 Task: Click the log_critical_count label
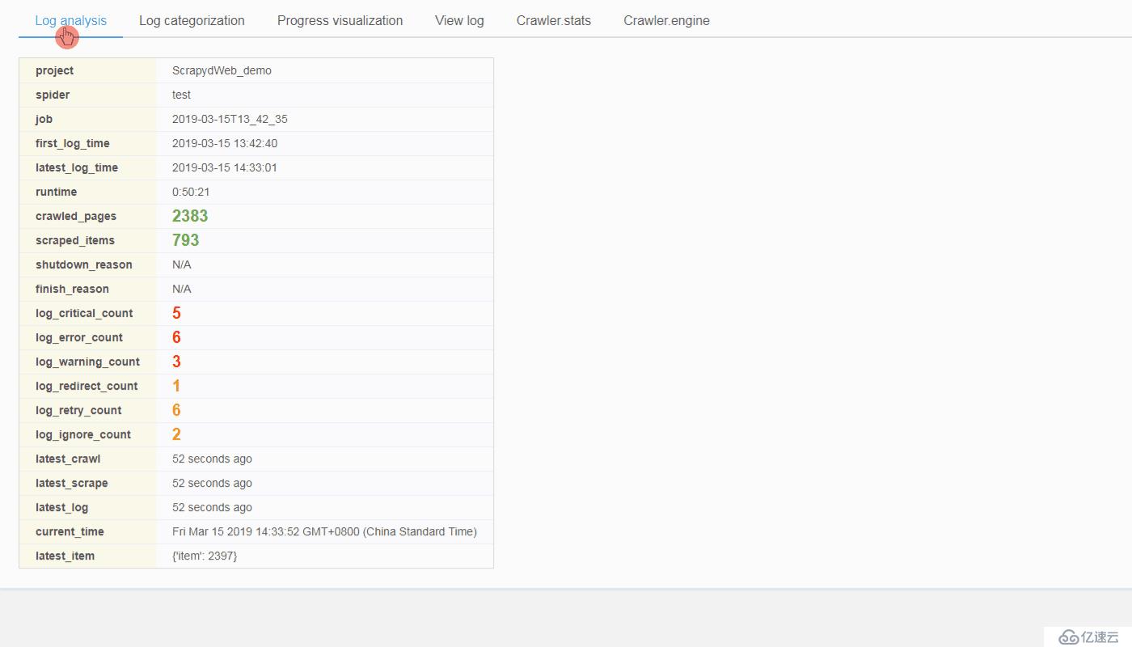pyautogui.click(x=84, y=313)
